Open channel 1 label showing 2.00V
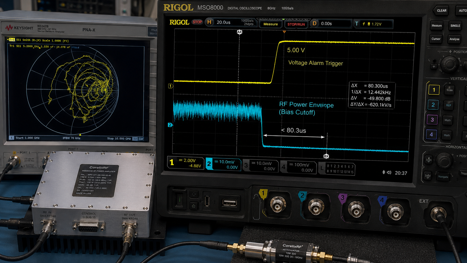467x263 pixels. tap(186, 163)
